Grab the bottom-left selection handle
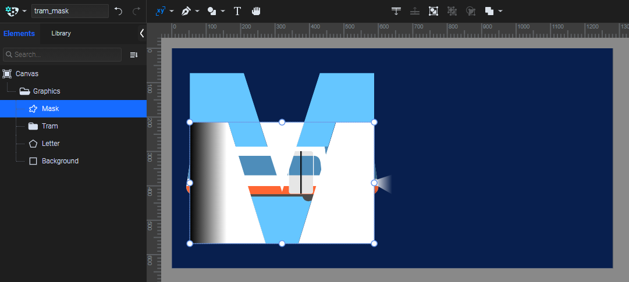Screen dimensions: 629x282 (x=190, y=244)
